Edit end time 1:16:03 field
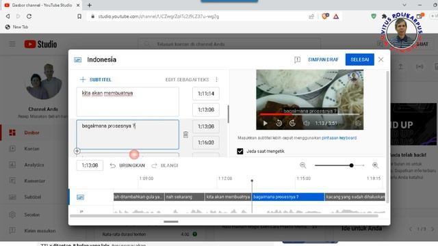 point(206,143)
